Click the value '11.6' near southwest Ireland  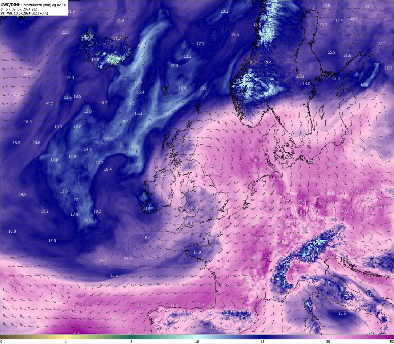click(147, 208)
